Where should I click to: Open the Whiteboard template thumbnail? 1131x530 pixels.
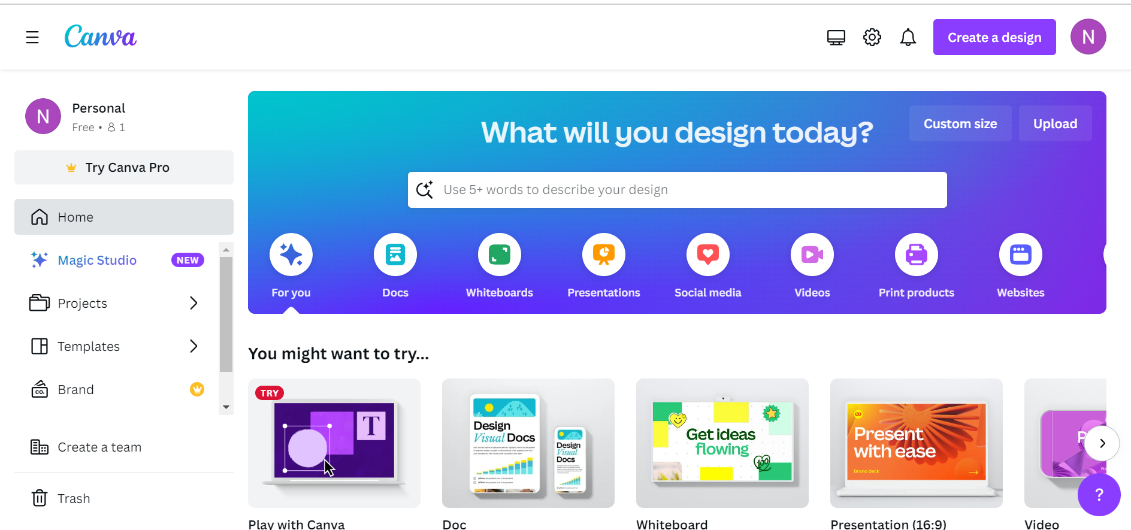pos(722,443)
